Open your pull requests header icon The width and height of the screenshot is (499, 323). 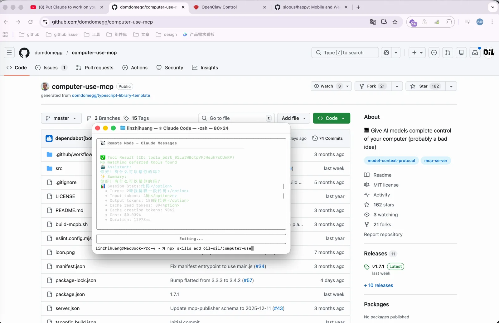coord(448,53)
